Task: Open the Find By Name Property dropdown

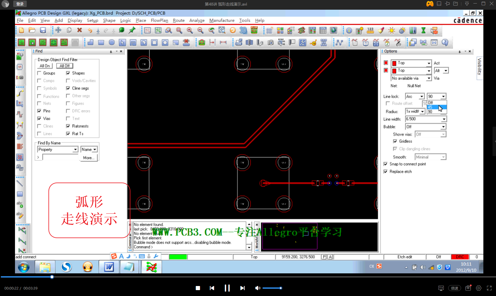Action: tap(75, 149)
